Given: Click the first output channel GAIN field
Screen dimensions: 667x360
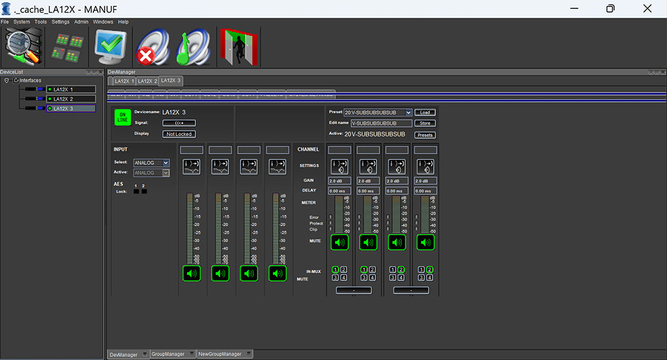Looking at the screenshot, I should tap(339, 181).
